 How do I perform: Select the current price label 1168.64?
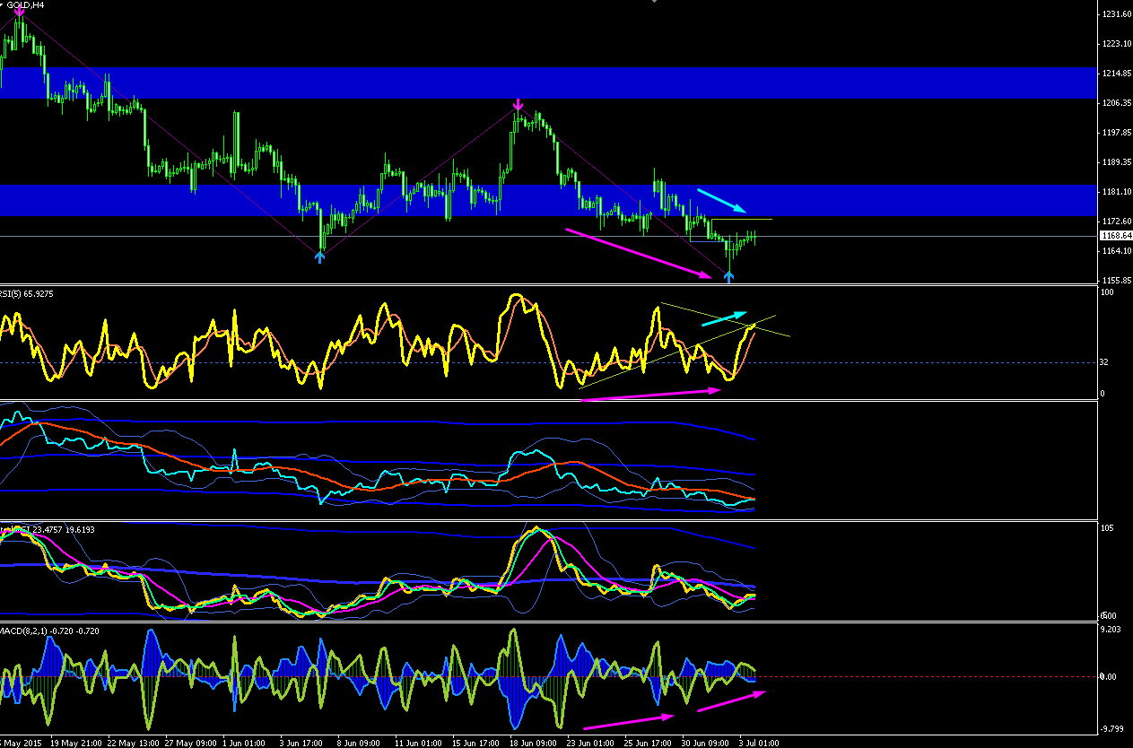coord(1115,236)
